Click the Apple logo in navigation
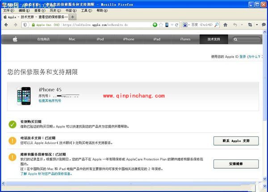The height and width of the screenshot is (192, 268). [x=15, y=39]
